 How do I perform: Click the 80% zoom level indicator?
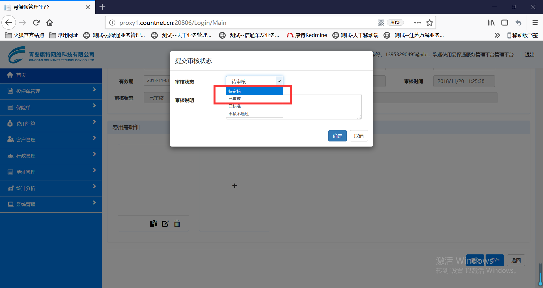[395, 23]
